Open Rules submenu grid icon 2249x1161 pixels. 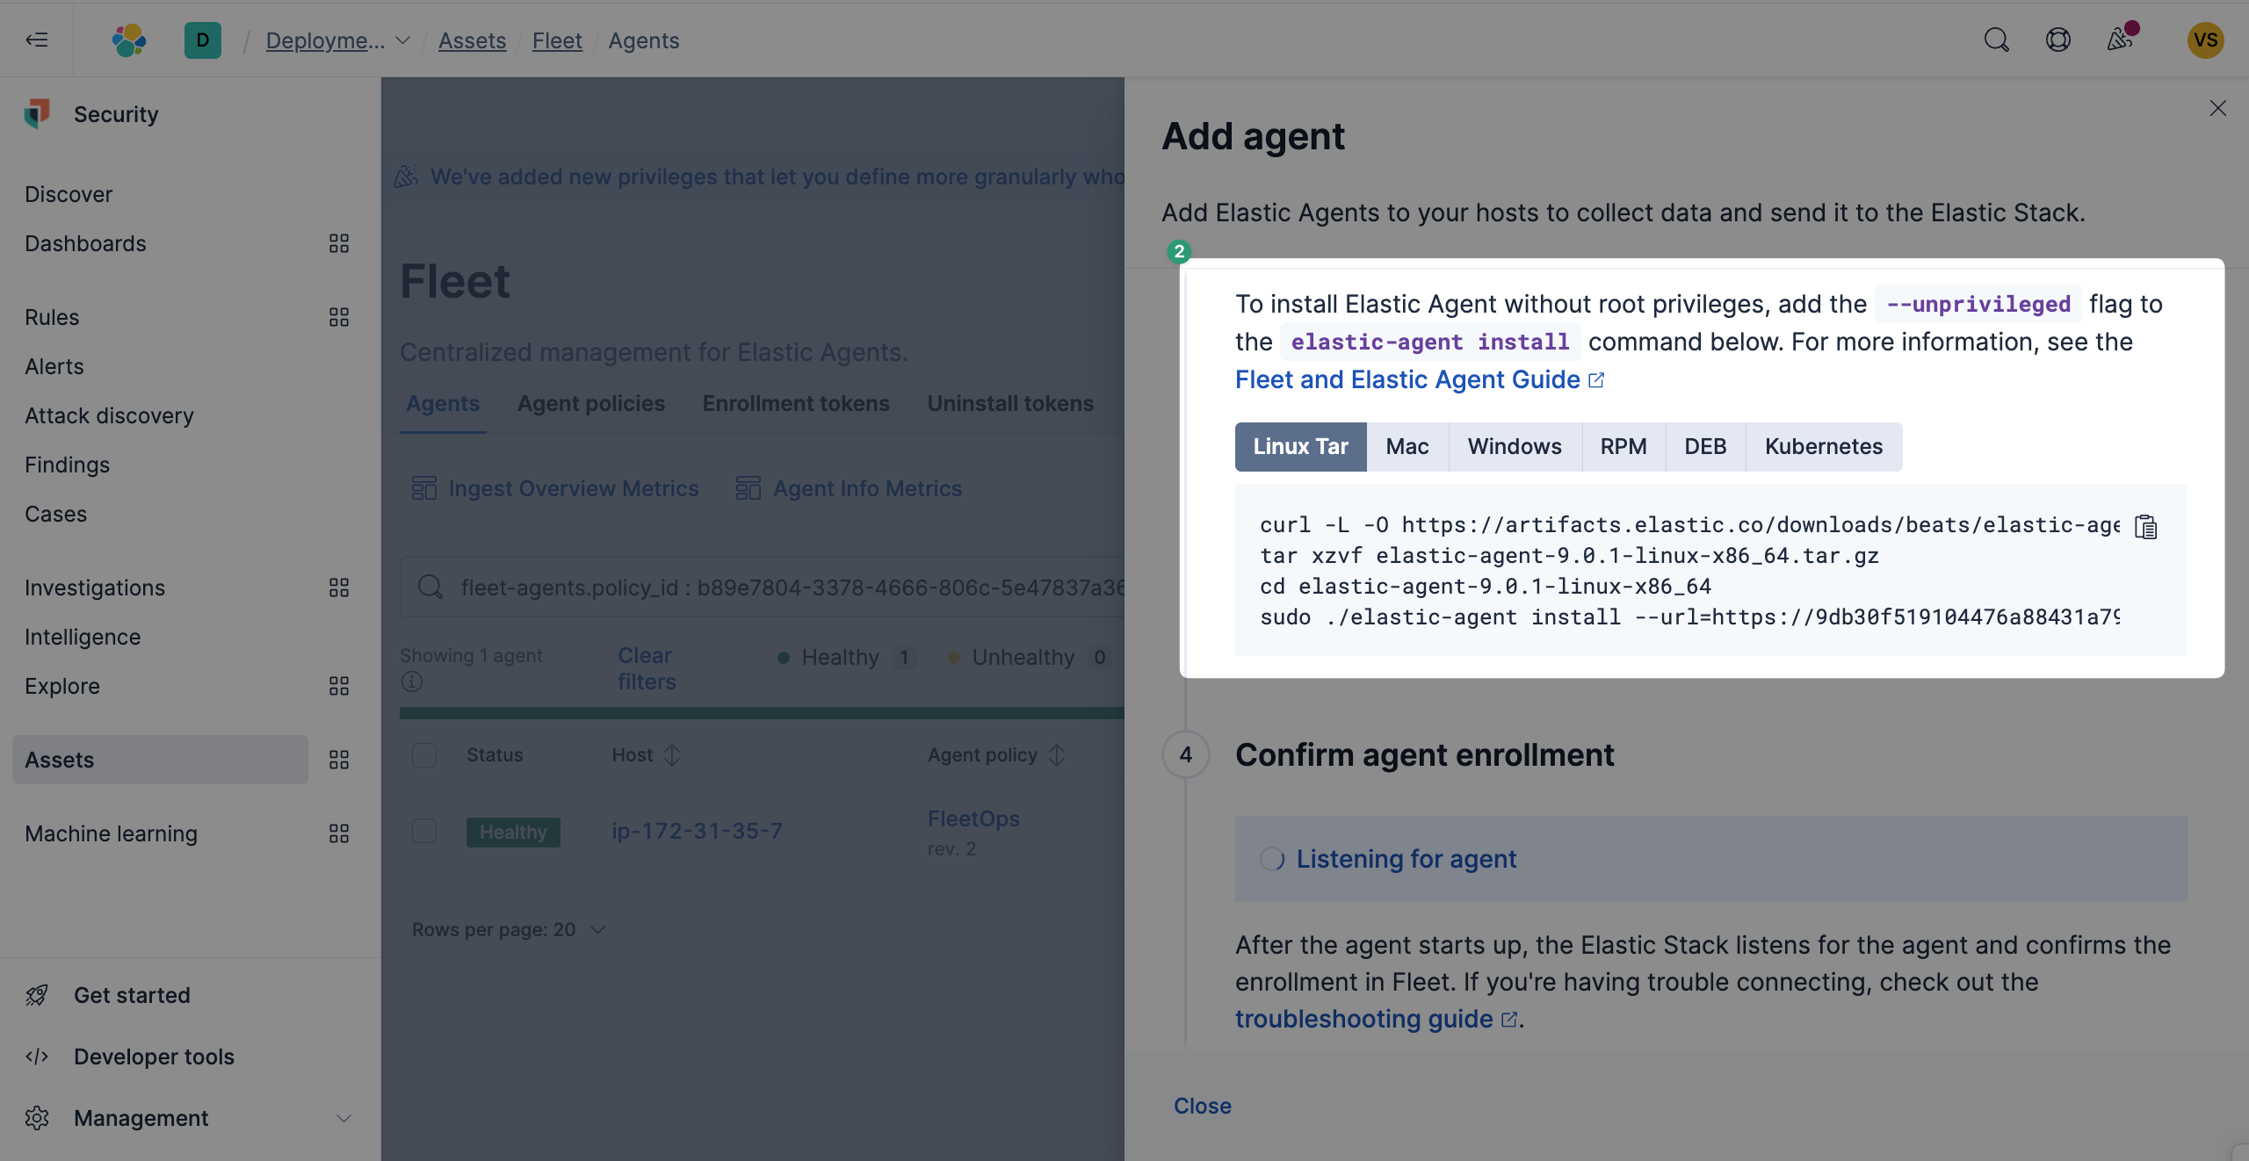339,317
